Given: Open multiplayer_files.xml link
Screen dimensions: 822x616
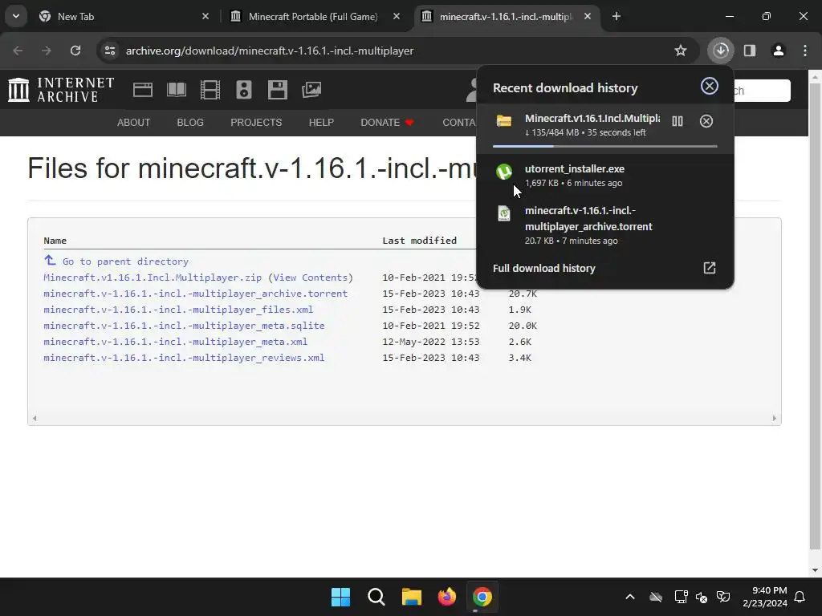Looking at the screenshot, I should pyautogui.click(x=178, y=310).
